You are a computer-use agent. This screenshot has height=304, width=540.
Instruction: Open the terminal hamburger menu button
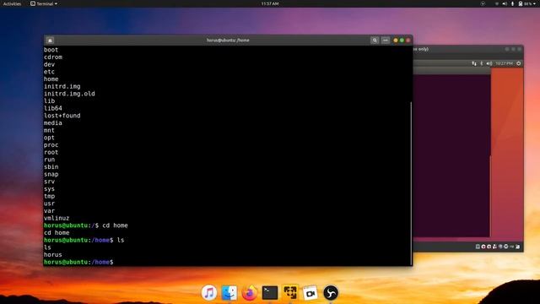(386, 41)
